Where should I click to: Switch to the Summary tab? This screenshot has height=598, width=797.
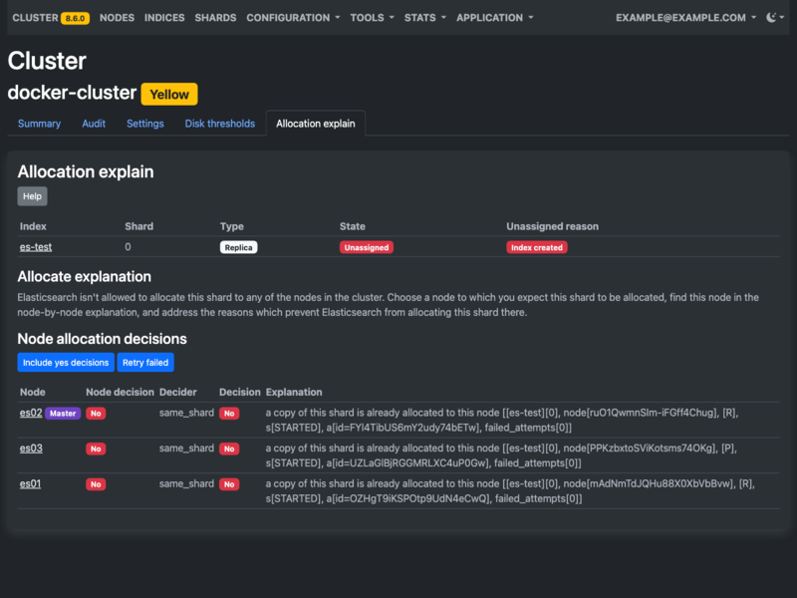coord(39,123)
